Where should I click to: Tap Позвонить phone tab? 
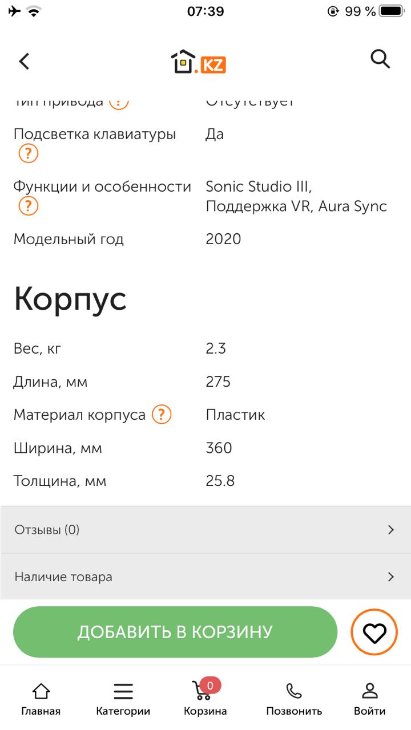(x=294, y=699)
